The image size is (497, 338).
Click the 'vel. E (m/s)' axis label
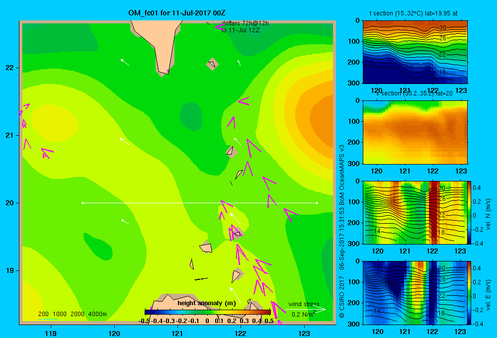489,294
